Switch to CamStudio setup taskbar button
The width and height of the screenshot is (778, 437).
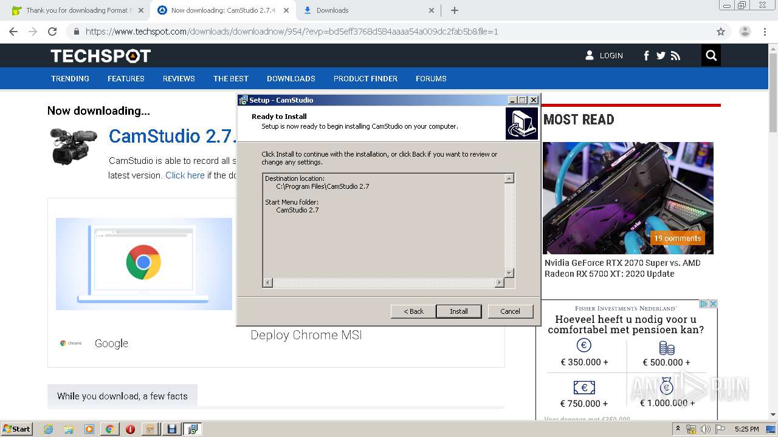click(x=193, y=429)
